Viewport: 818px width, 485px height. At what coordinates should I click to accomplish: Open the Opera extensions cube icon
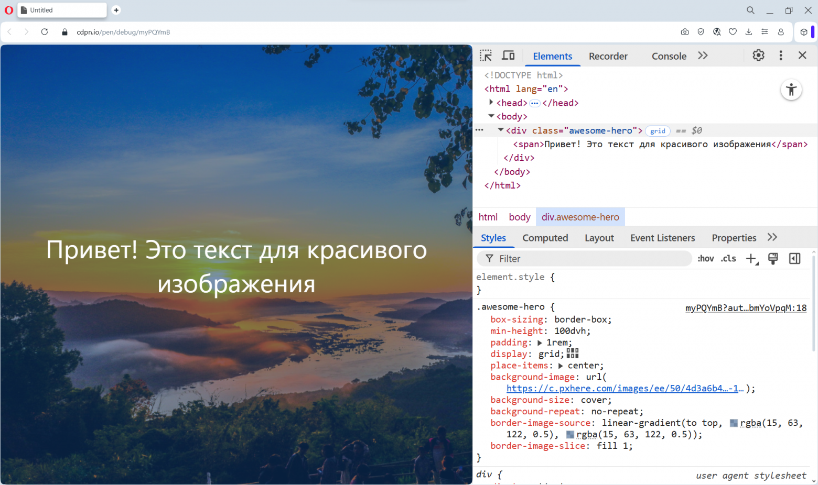(804, 32)
